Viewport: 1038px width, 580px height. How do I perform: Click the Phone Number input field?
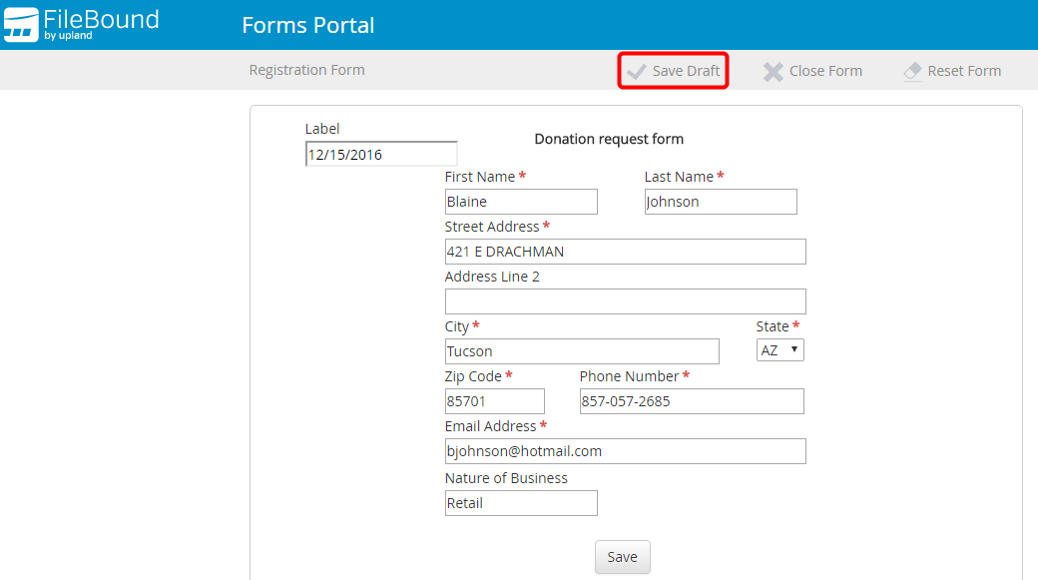(x=692, y=401)
